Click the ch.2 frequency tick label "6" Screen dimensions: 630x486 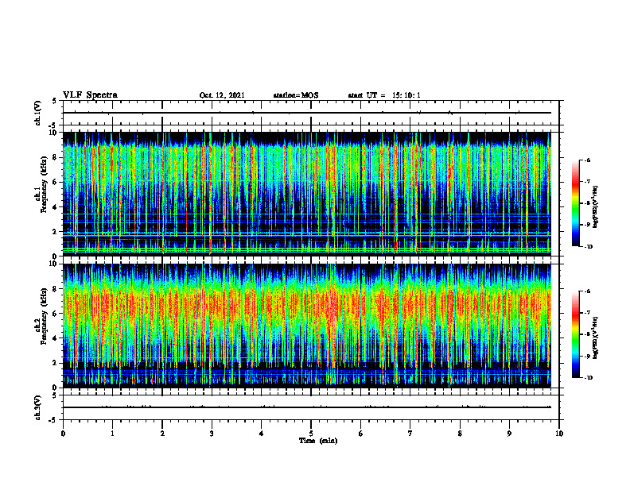click(x=56, y=314)
